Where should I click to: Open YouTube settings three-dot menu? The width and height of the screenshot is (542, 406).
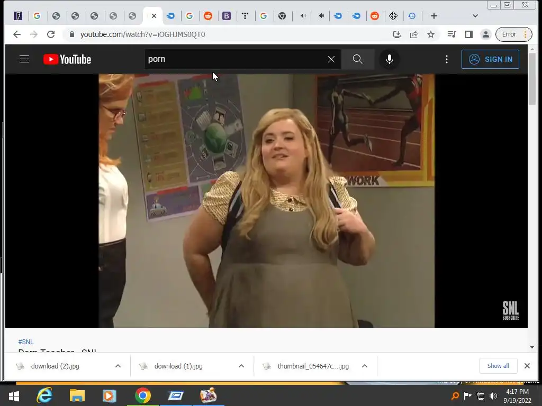(x=447, y=59)
